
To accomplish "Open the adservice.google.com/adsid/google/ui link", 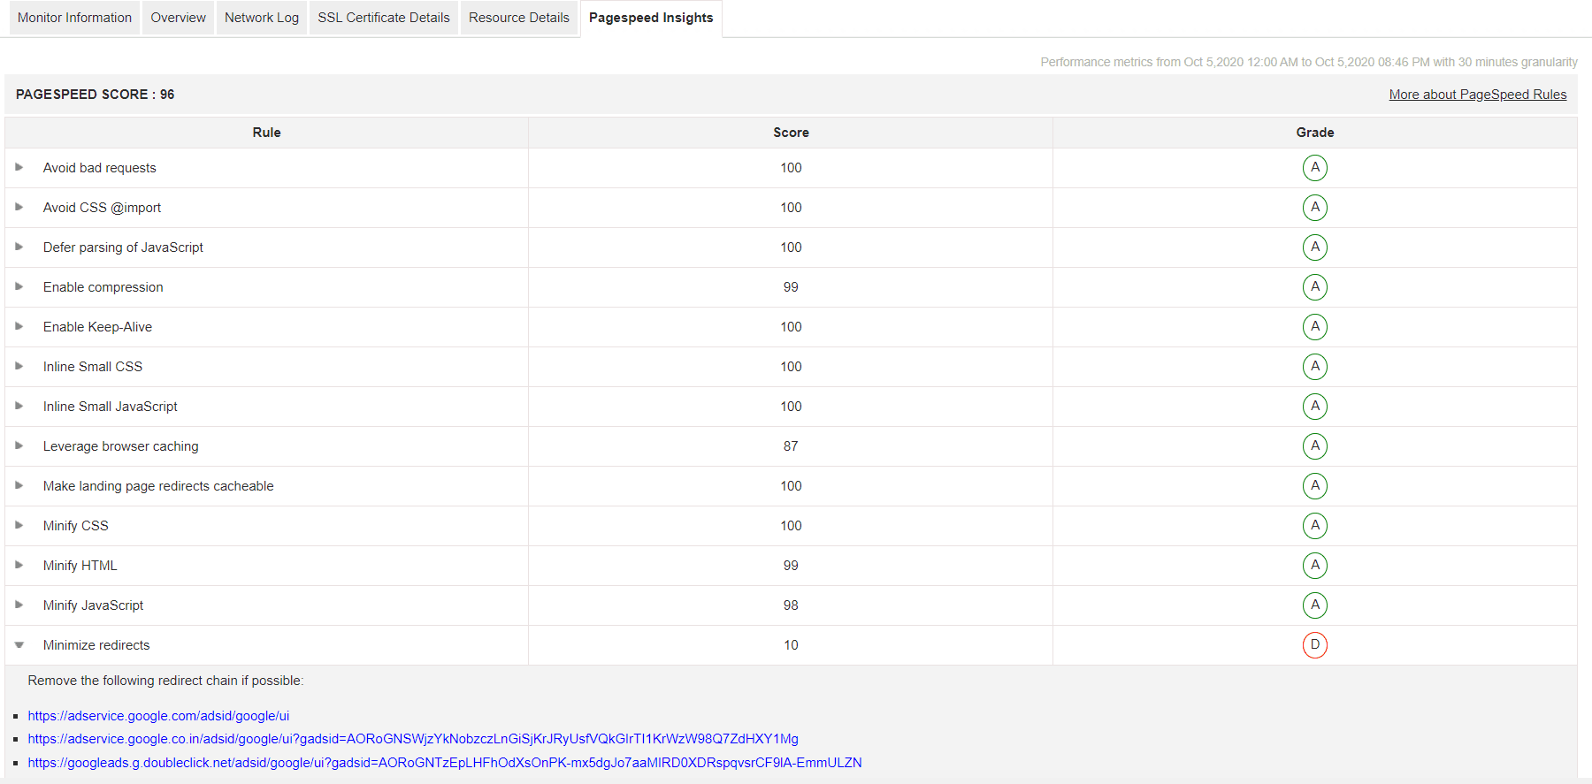I will tap(158, 716).
